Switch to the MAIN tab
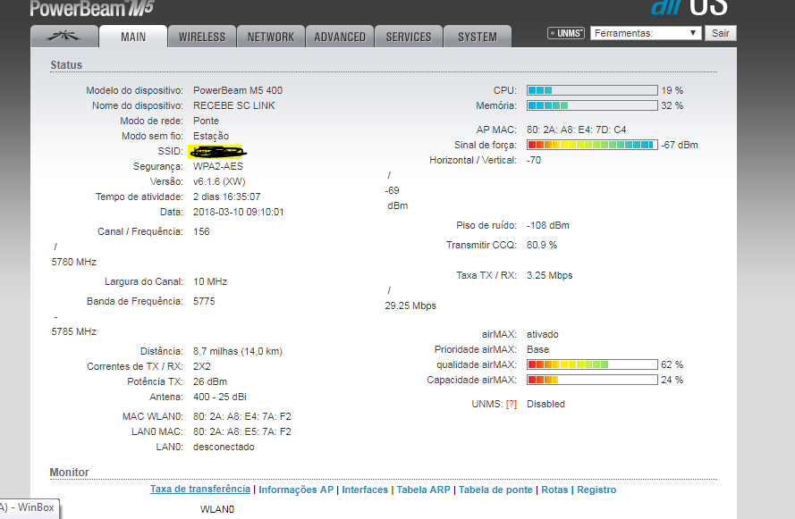The width and height of the screenshot is (795, 519). (x=133, y=37)
